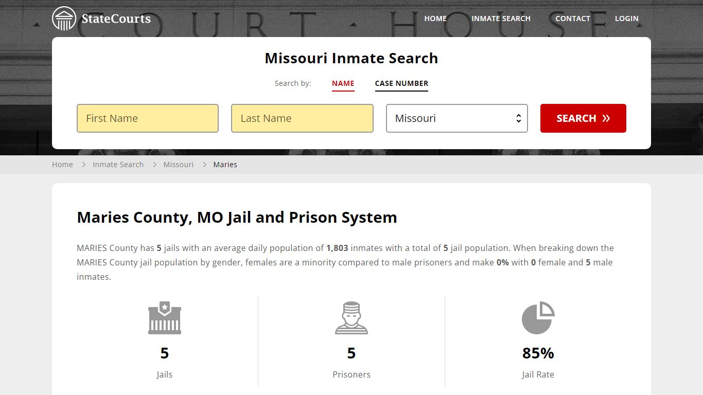
Task: Focus the Last Name input field
Action: (302, 118)
